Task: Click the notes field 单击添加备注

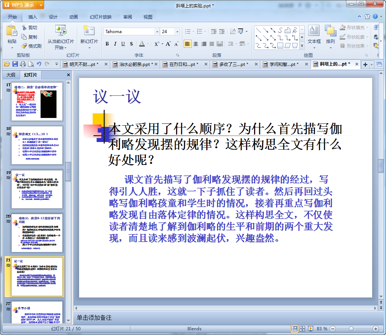Action: click(x=94, y=318)
